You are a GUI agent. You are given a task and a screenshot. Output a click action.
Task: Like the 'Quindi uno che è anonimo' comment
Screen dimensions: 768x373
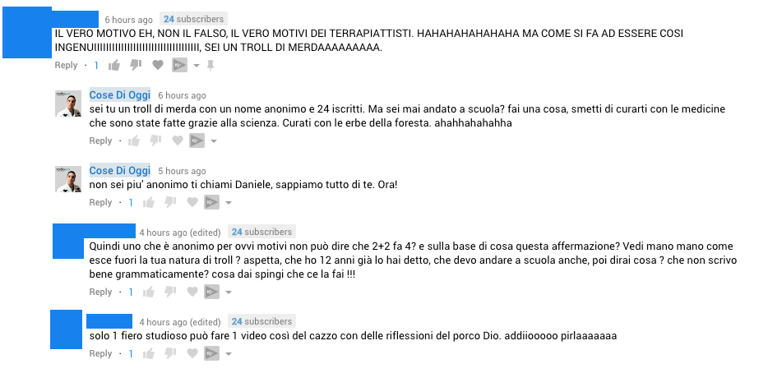coord(148,292)
